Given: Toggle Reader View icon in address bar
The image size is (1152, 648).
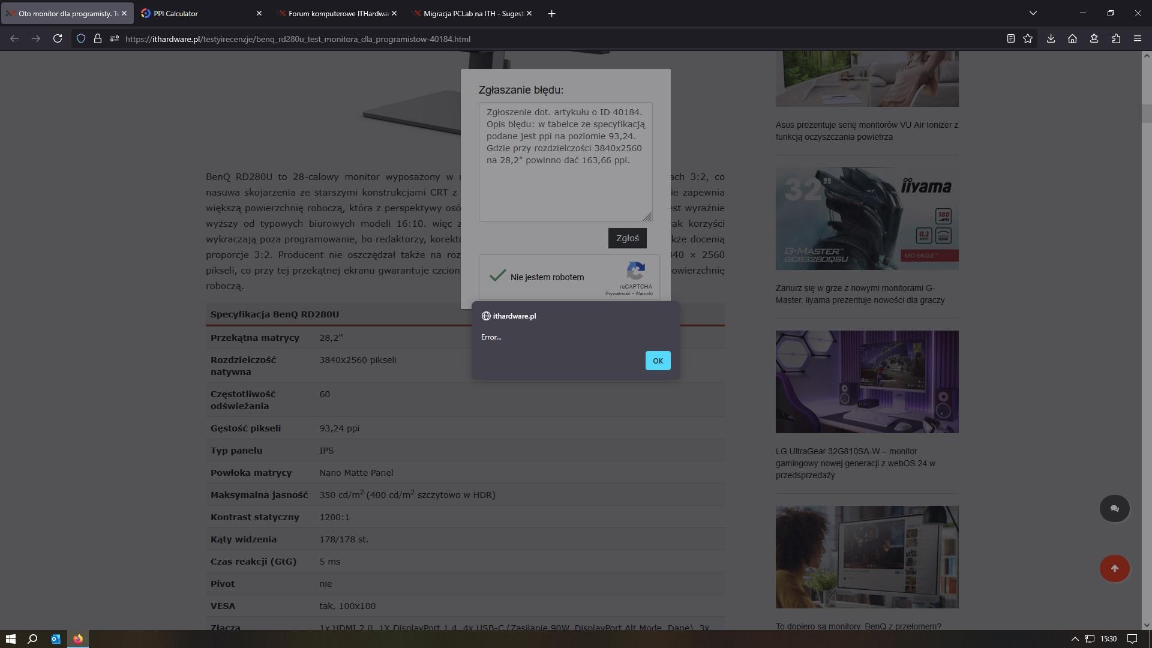Looking at the screenshot, I should [x=1010, y=38].
